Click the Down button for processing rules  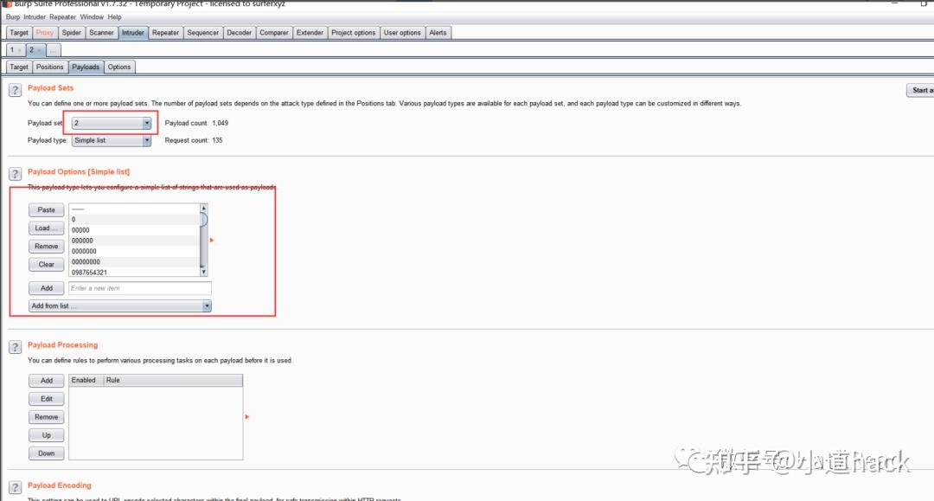(47, 453)
